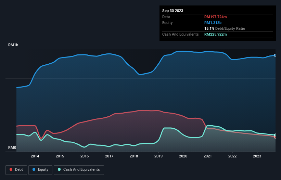
Task: Click the RM225.922m cash value
Action: 215,34
